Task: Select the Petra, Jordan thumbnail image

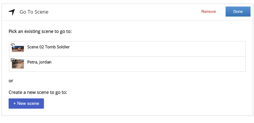Action: (x=18, y=64)
